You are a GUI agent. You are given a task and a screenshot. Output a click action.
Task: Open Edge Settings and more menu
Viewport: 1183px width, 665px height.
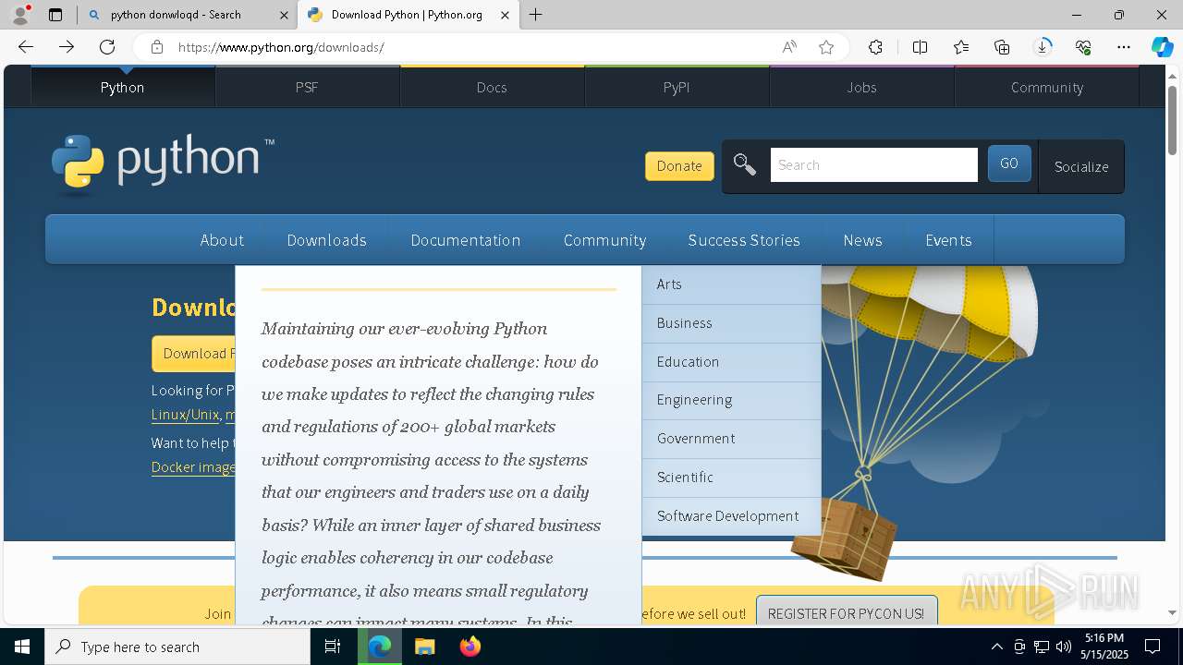(1124, 47)
